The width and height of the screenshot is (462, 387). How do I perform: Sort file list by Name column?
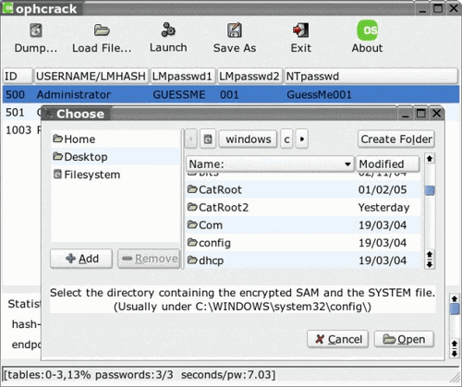[x=270, y=163]
